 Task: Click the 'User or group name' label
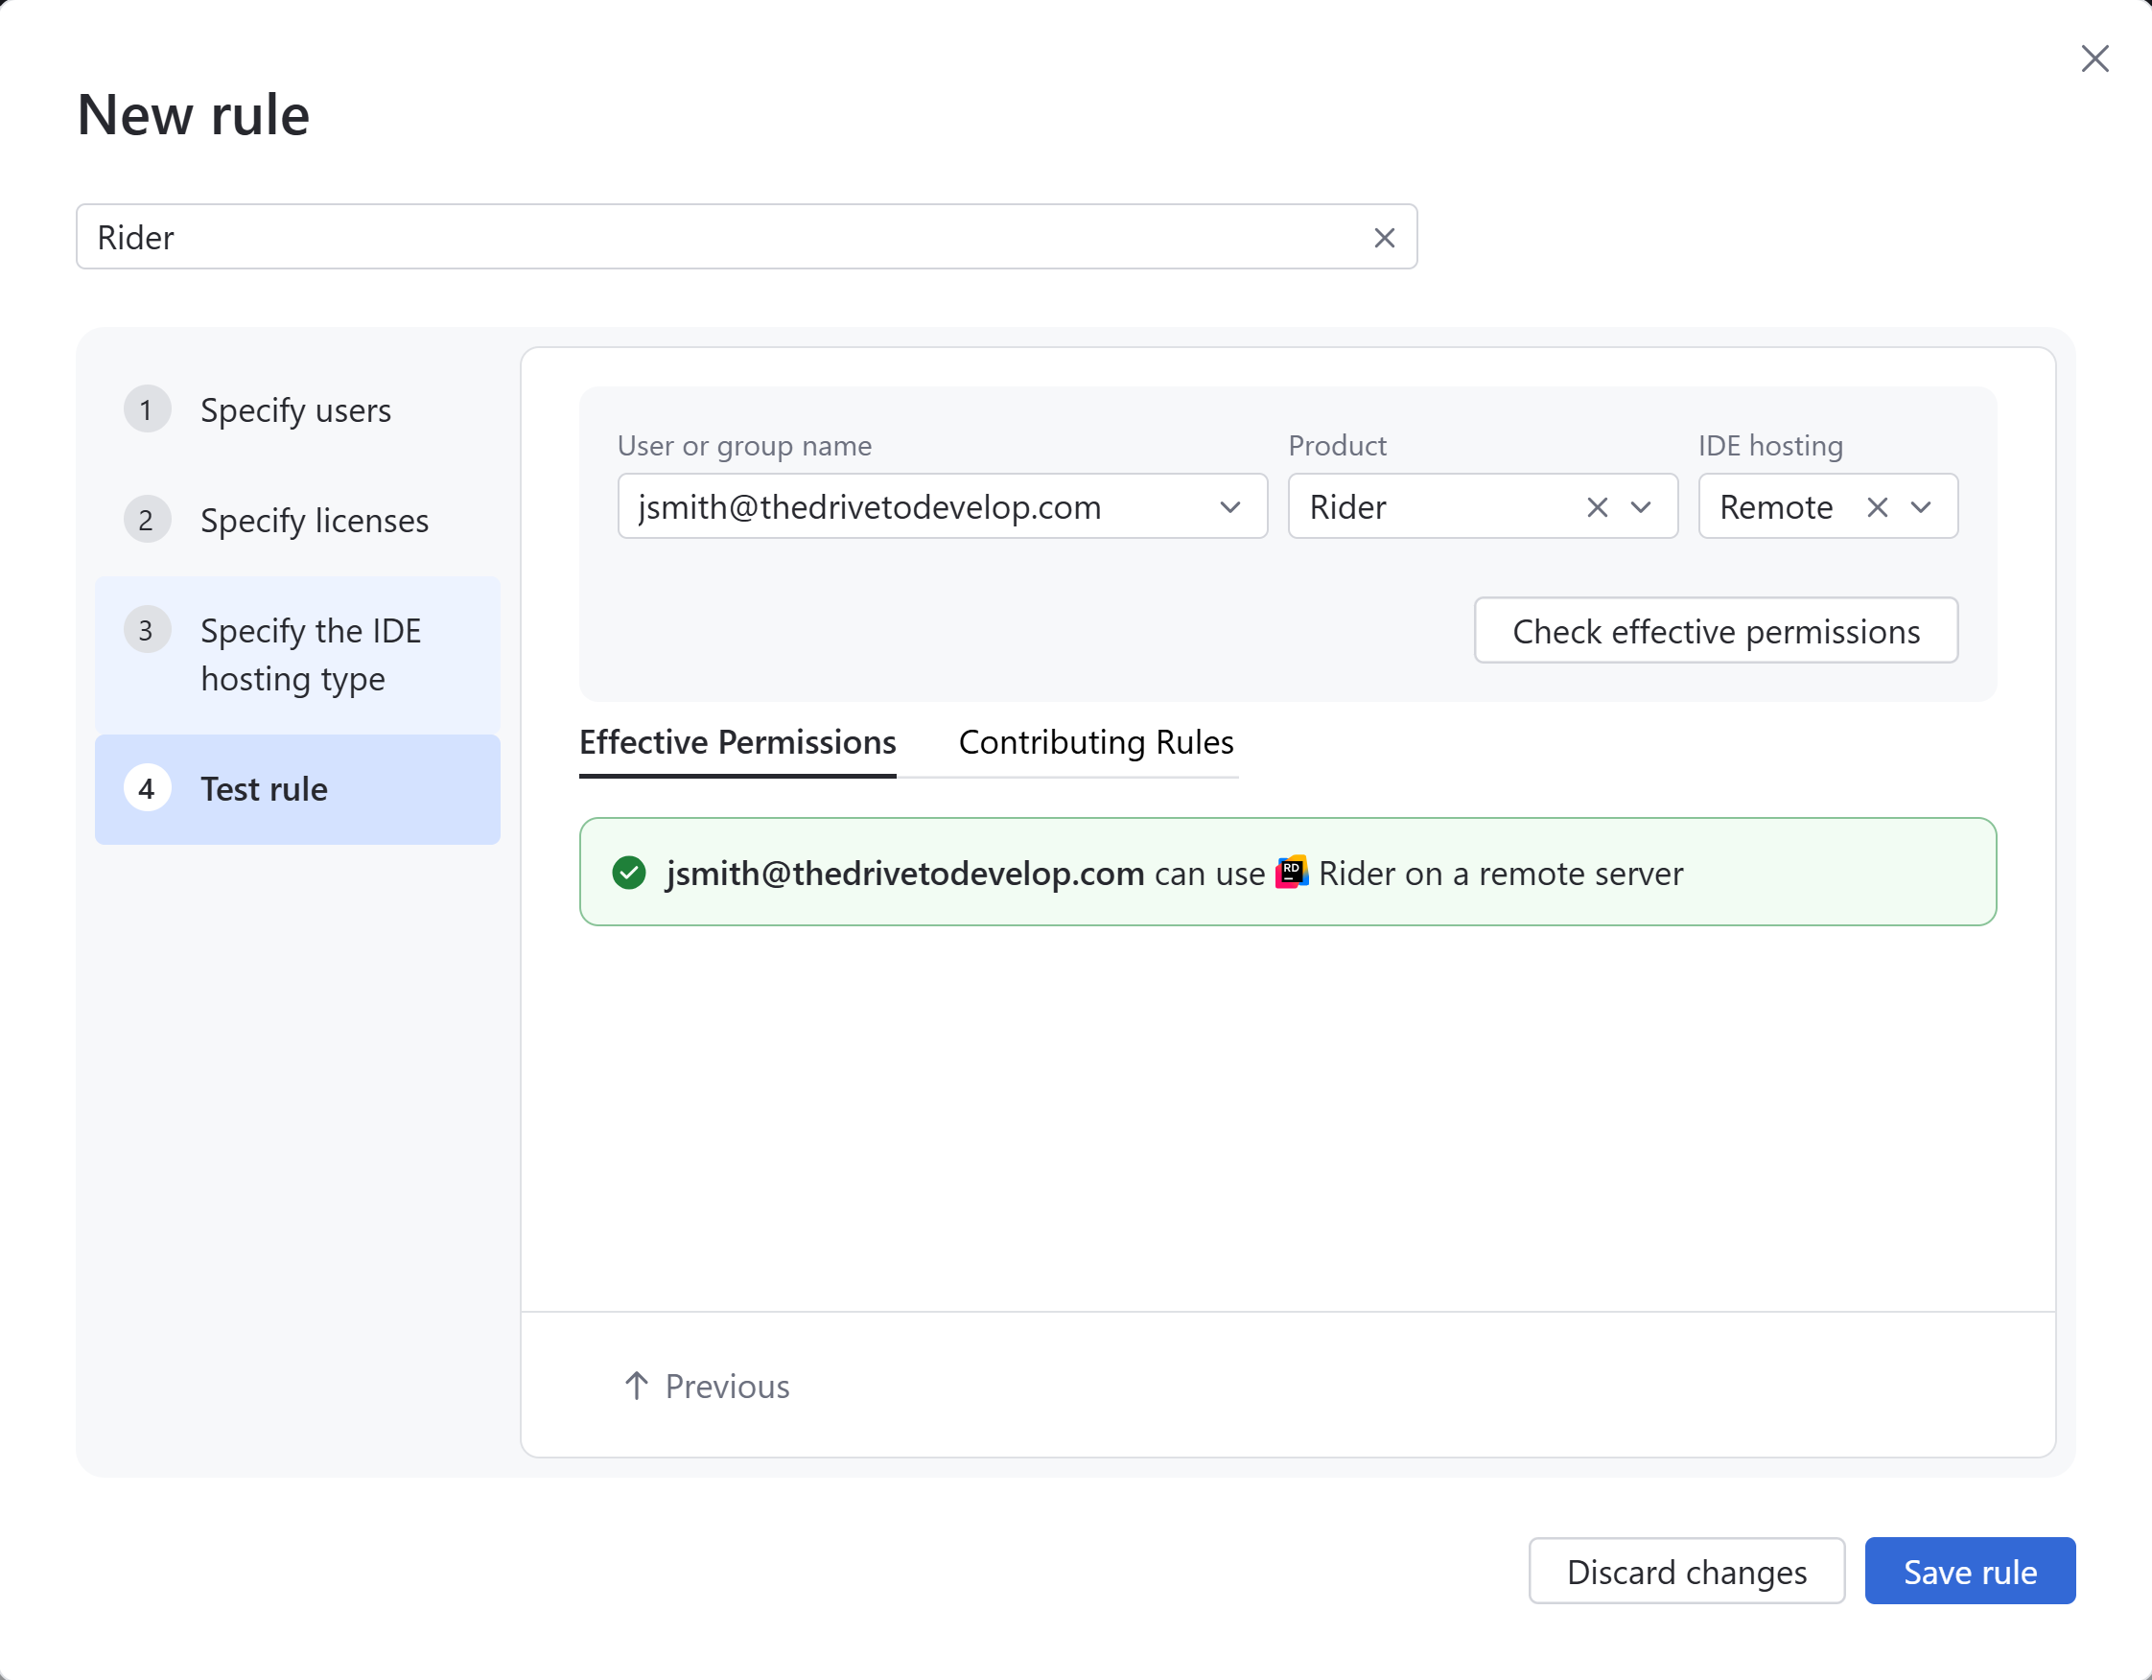point(744,445)
